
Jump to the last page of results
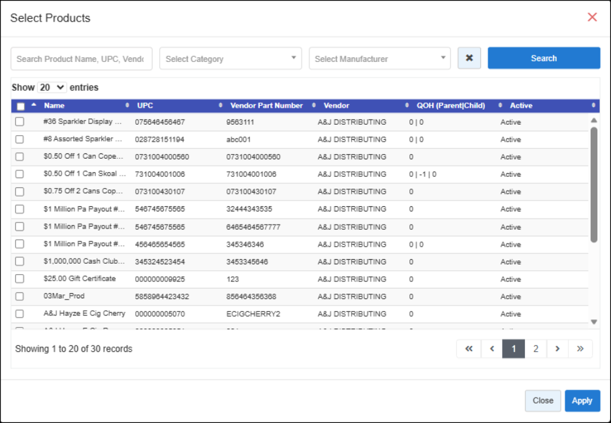pos(580,349)
